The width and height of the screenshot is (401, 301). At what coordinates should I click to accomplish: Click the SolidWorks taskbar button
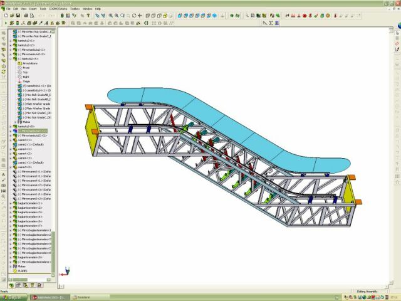point(50,297)
